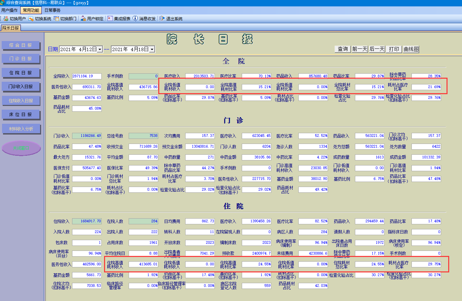Open 门诊收入日报 in the sidebar
The image size is (462, 301).
tap(21, 87)
